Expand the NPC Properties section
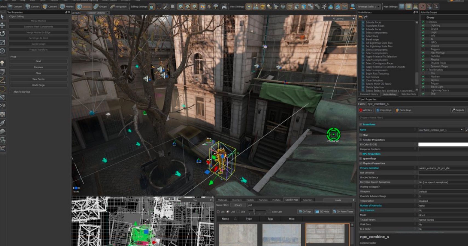The image size is (468, 246). 360,154
